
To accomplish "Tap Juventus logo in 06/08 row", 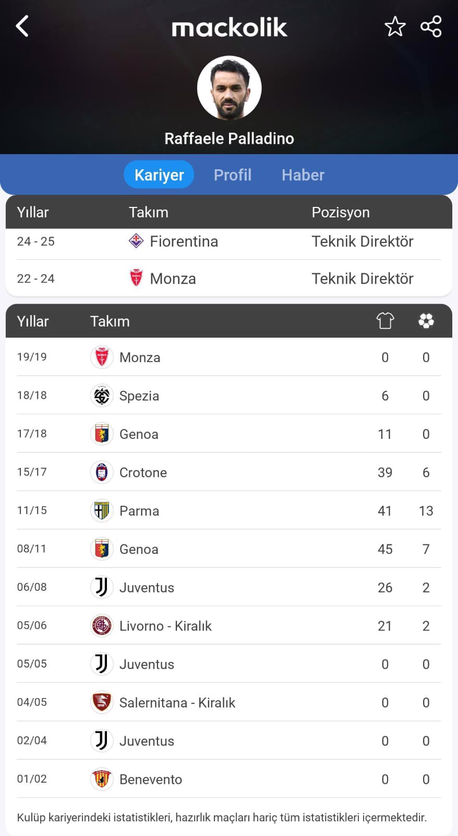I will [102, 587].
